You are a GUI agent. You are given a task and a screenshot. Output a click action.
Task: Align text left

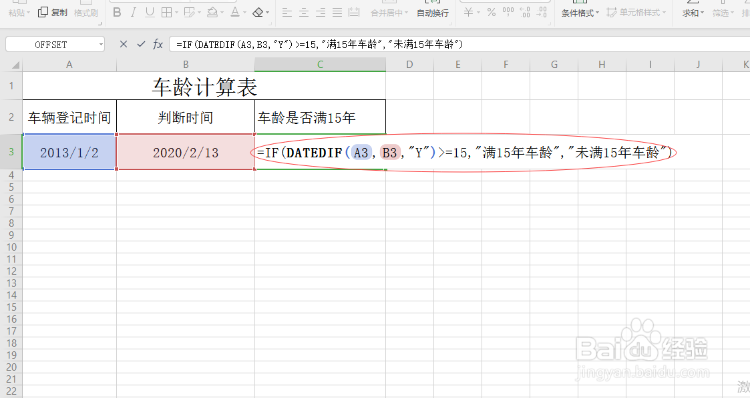click(x=287, y=13)
